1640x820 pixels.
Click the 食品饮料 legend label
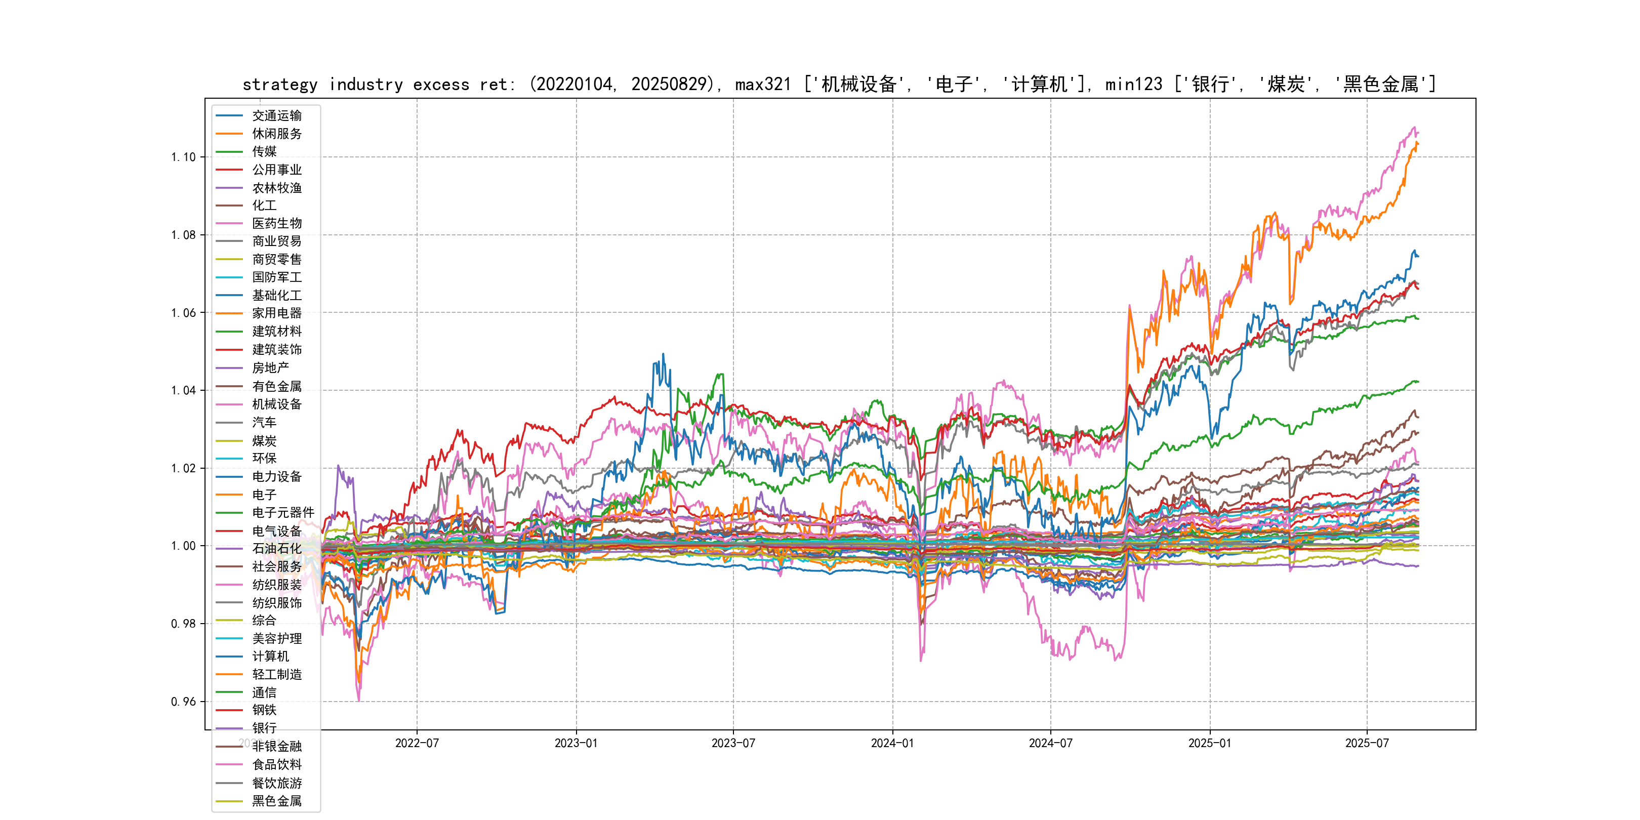276,765
